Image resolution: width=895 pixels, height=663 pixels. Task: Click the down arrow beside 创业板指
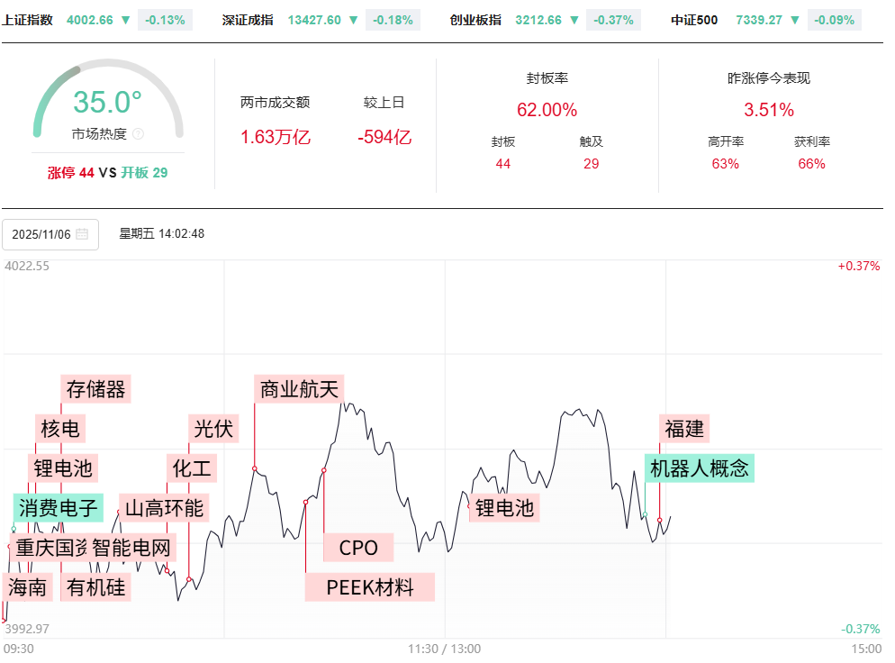tap(574, 20)
